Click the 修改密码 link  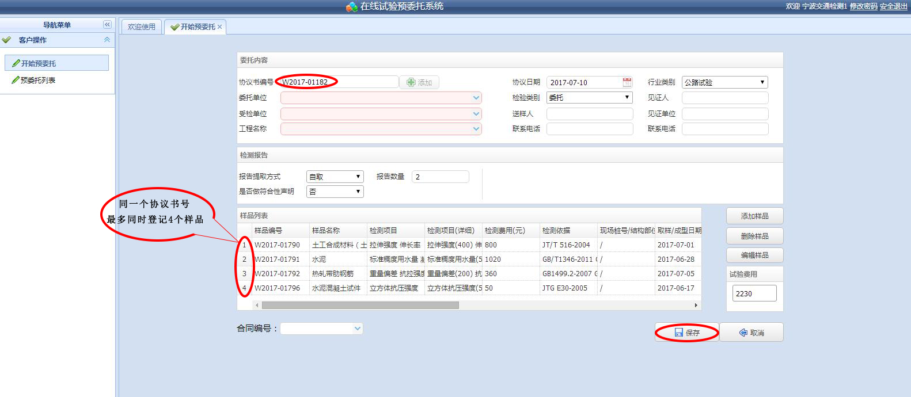pyautogui.click(x=863, y=6)
